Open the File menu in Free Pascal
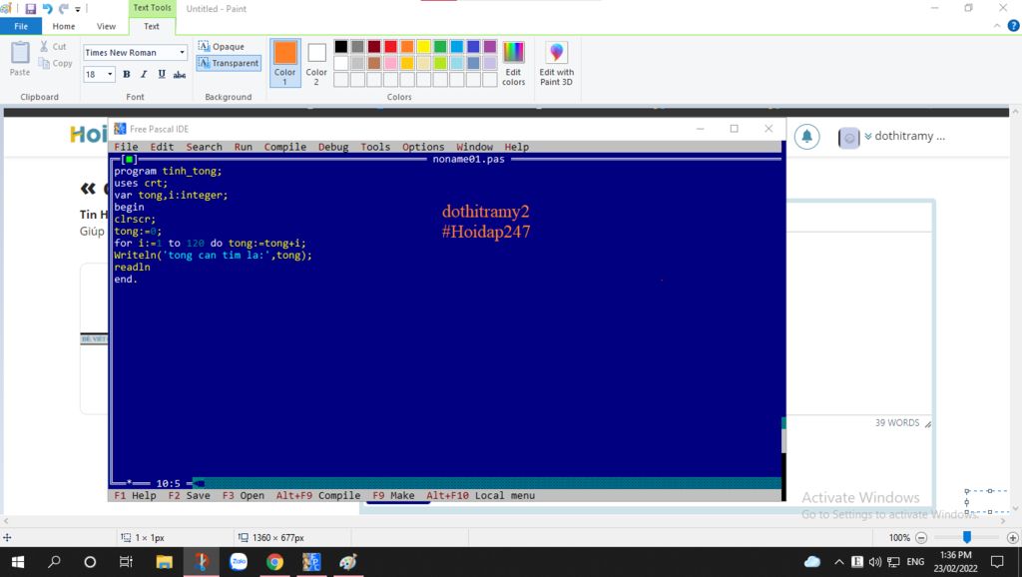This screenshot has height=577, width=1022. (126, 147)
